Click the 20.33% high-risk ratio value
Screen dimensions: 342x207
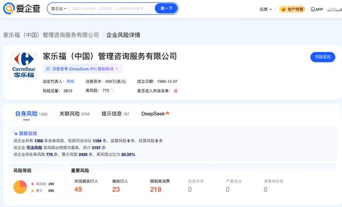[x=128, y=155]
